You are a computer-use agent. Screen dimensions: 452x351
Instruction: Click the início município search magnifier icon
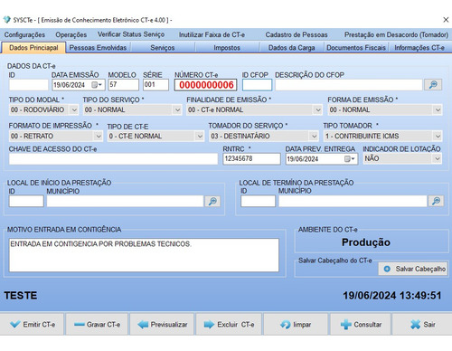(212, 201)
